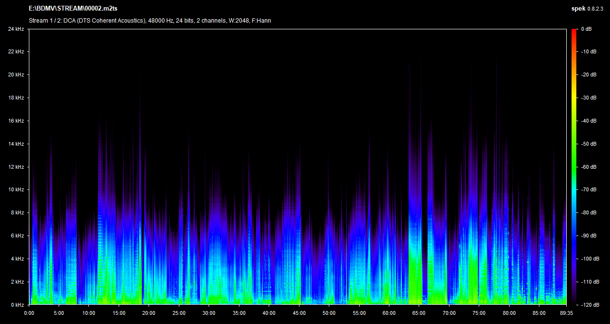Click the -120 dB scale label
Screen dimensions: 610x324
click(589, 305)
